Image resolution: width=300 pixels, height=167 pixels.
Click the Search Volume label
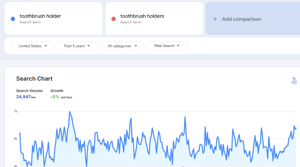coord(30,91)
